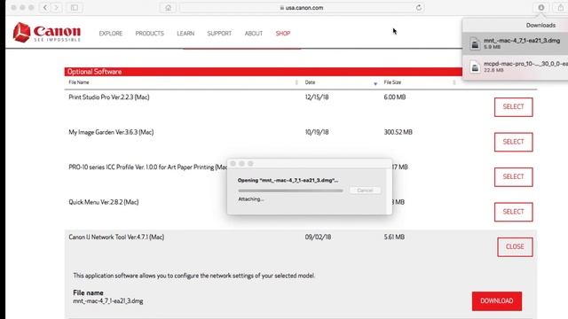The height and width of the screenshot is (319, 568).
Task: Click the Canon logo
Action: tap(47, 32)
